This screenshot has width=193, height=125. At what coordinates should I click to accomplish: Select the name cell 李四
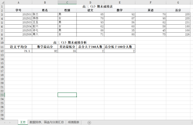(x=45, y=18)
